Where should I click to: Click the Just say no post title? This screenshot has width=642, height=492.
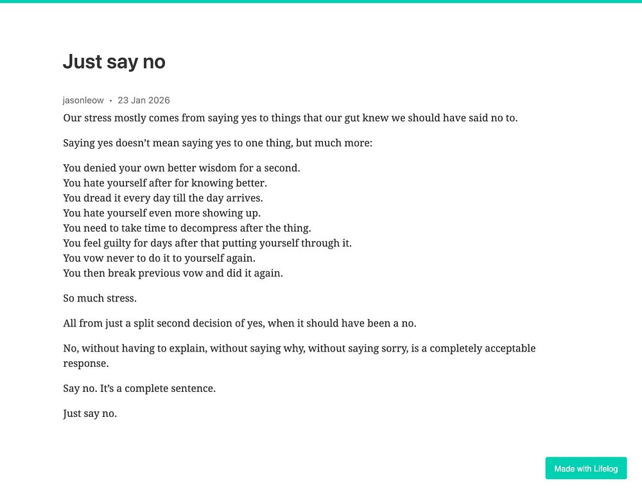114,62
